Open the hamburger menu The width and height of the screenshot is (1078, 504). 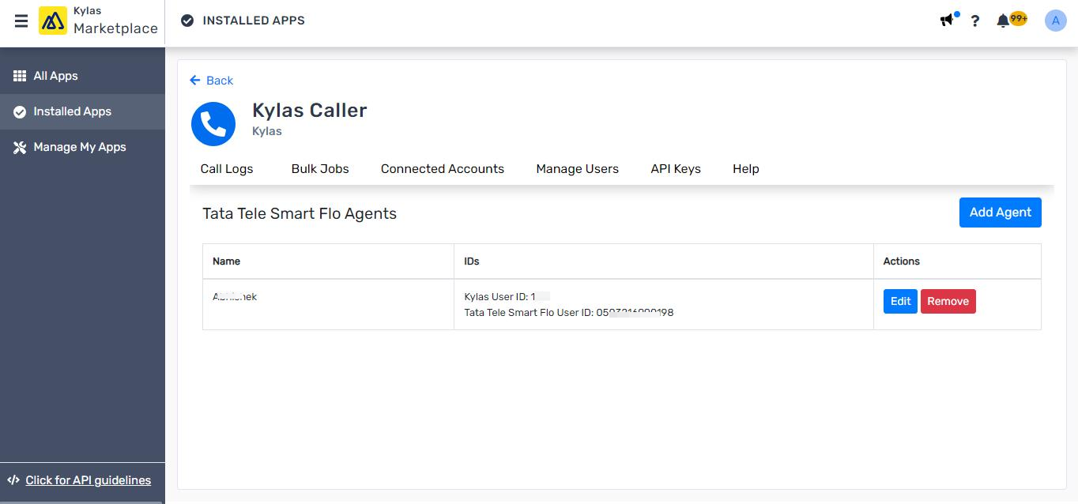pos(21,21)
